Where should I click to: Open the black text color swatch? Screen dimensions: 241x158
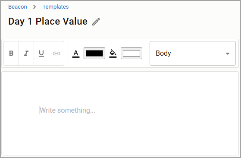coord(94,53)
